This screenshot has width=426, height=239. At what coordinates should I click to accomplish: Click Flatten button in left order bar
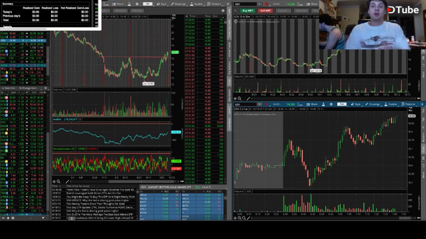137,11
